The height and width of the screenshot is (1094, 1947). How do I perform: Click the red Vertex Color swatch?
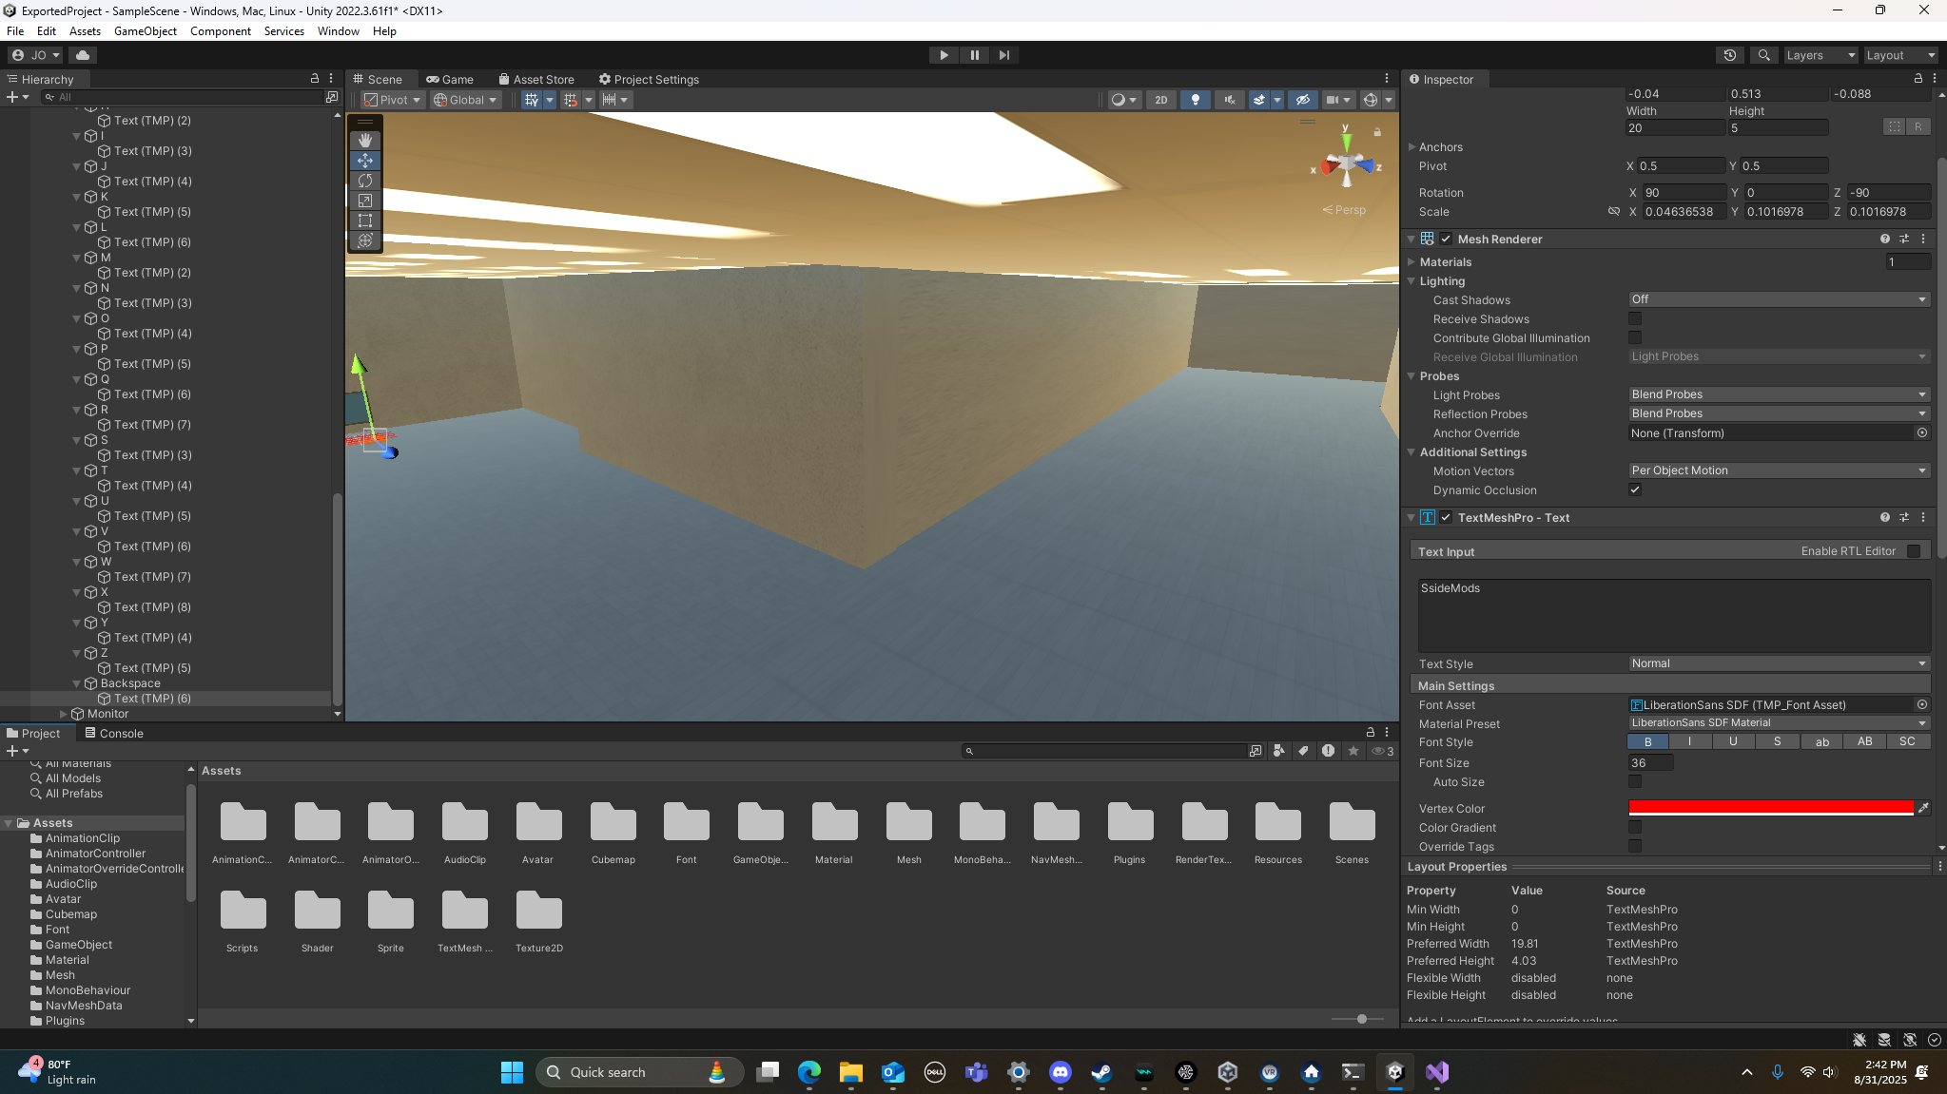click(x=1770, y=808)
